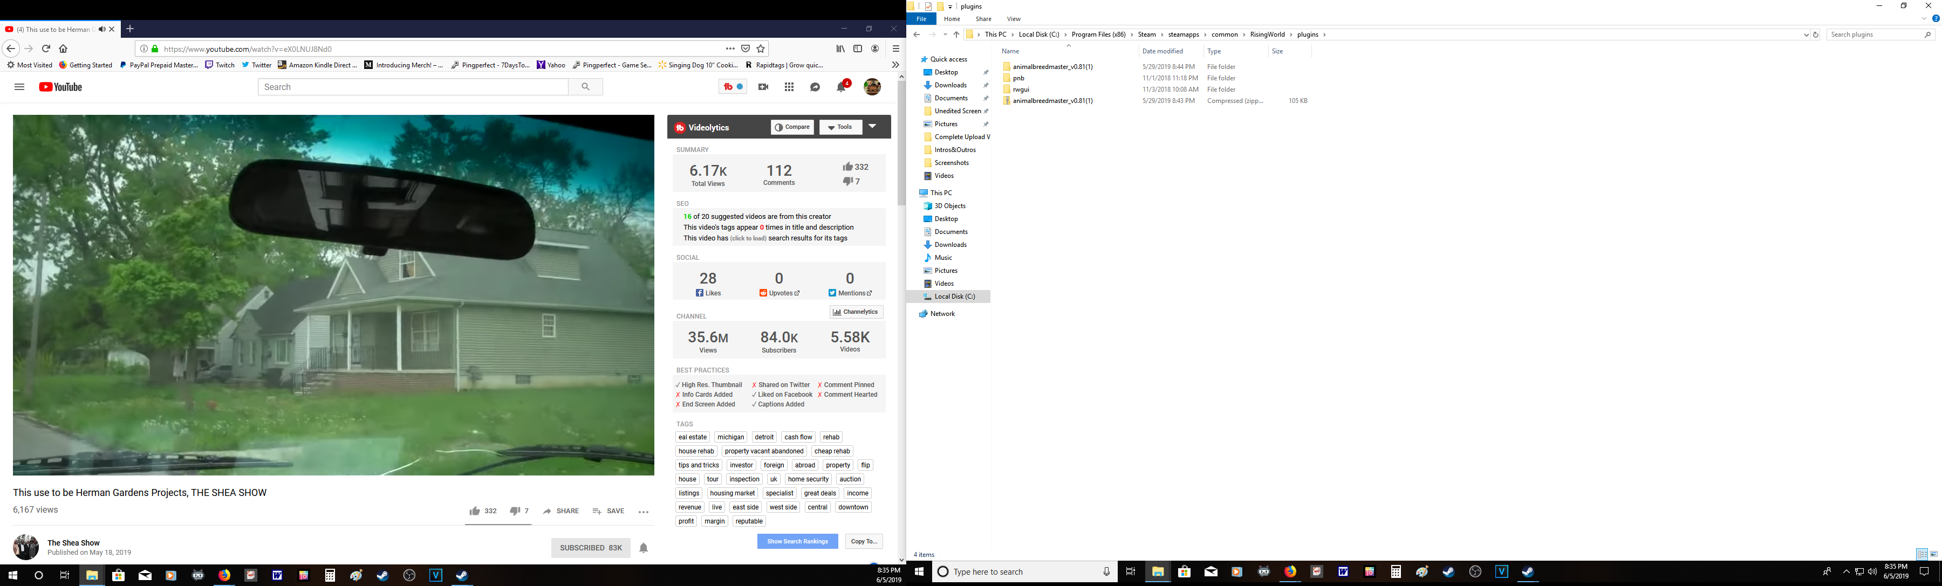Collapse the Videolytics panel with white arrow
This screenshot has height=586, width=1942.
coord(872,127)
